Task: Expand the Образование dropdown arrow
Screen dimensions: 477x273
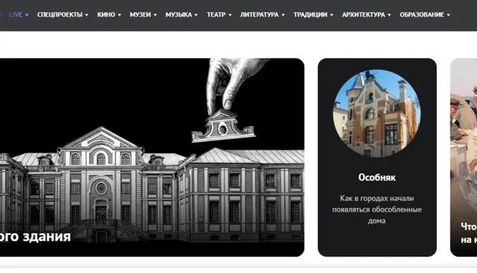Action: 448,15
